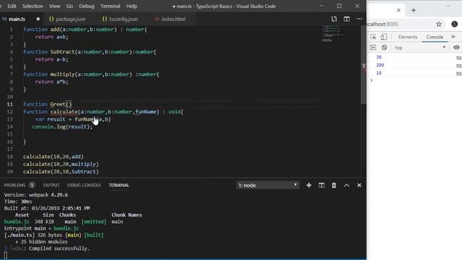This screenshot has width=462, height=260.
Task: Close the Chrome browser tab
Action: 398,10
